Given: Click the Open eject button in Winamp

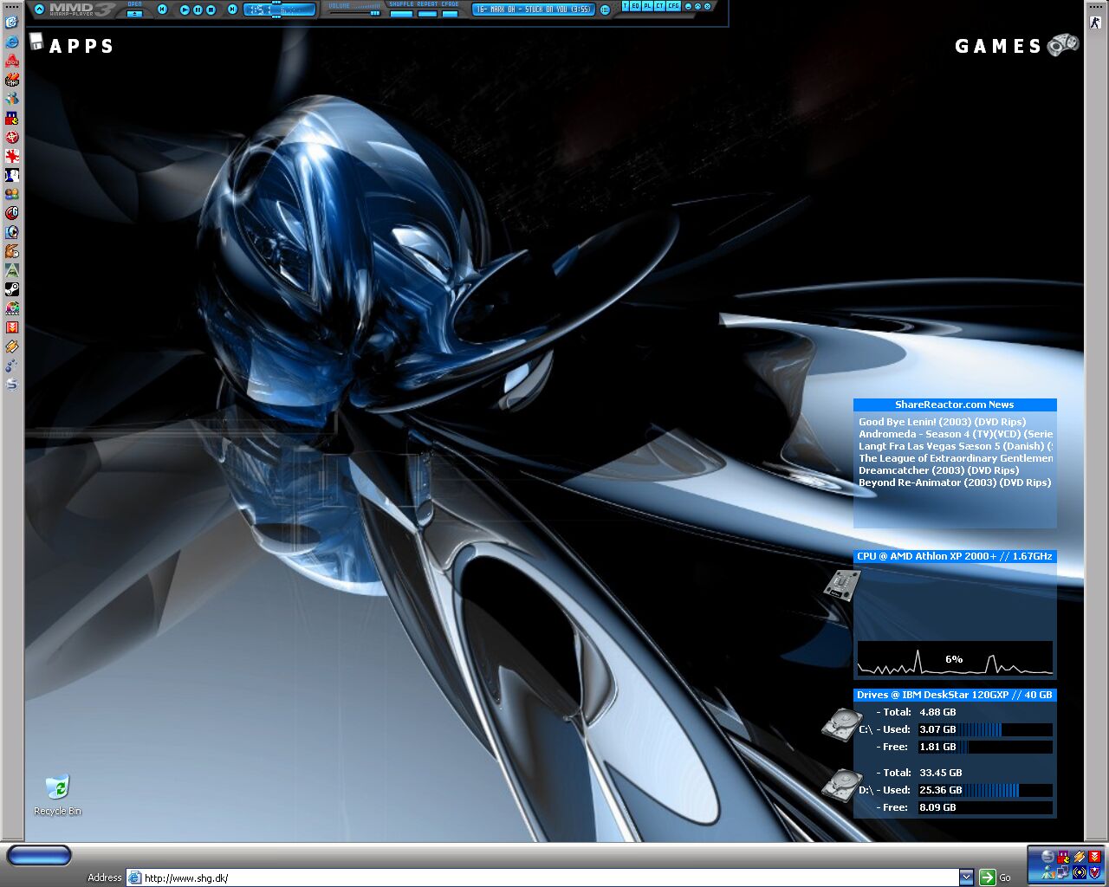Looking at the screenshot, I should click(x=135, y=13).
